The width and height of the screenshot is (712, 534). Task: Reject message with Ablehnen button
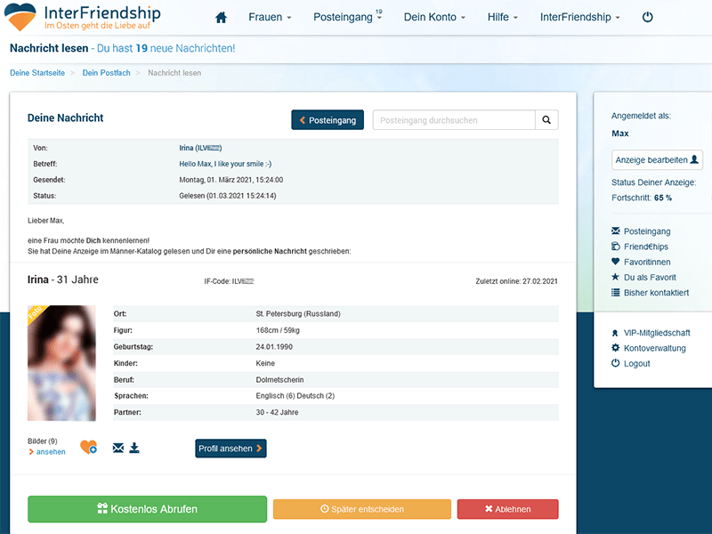coord(507,509)
